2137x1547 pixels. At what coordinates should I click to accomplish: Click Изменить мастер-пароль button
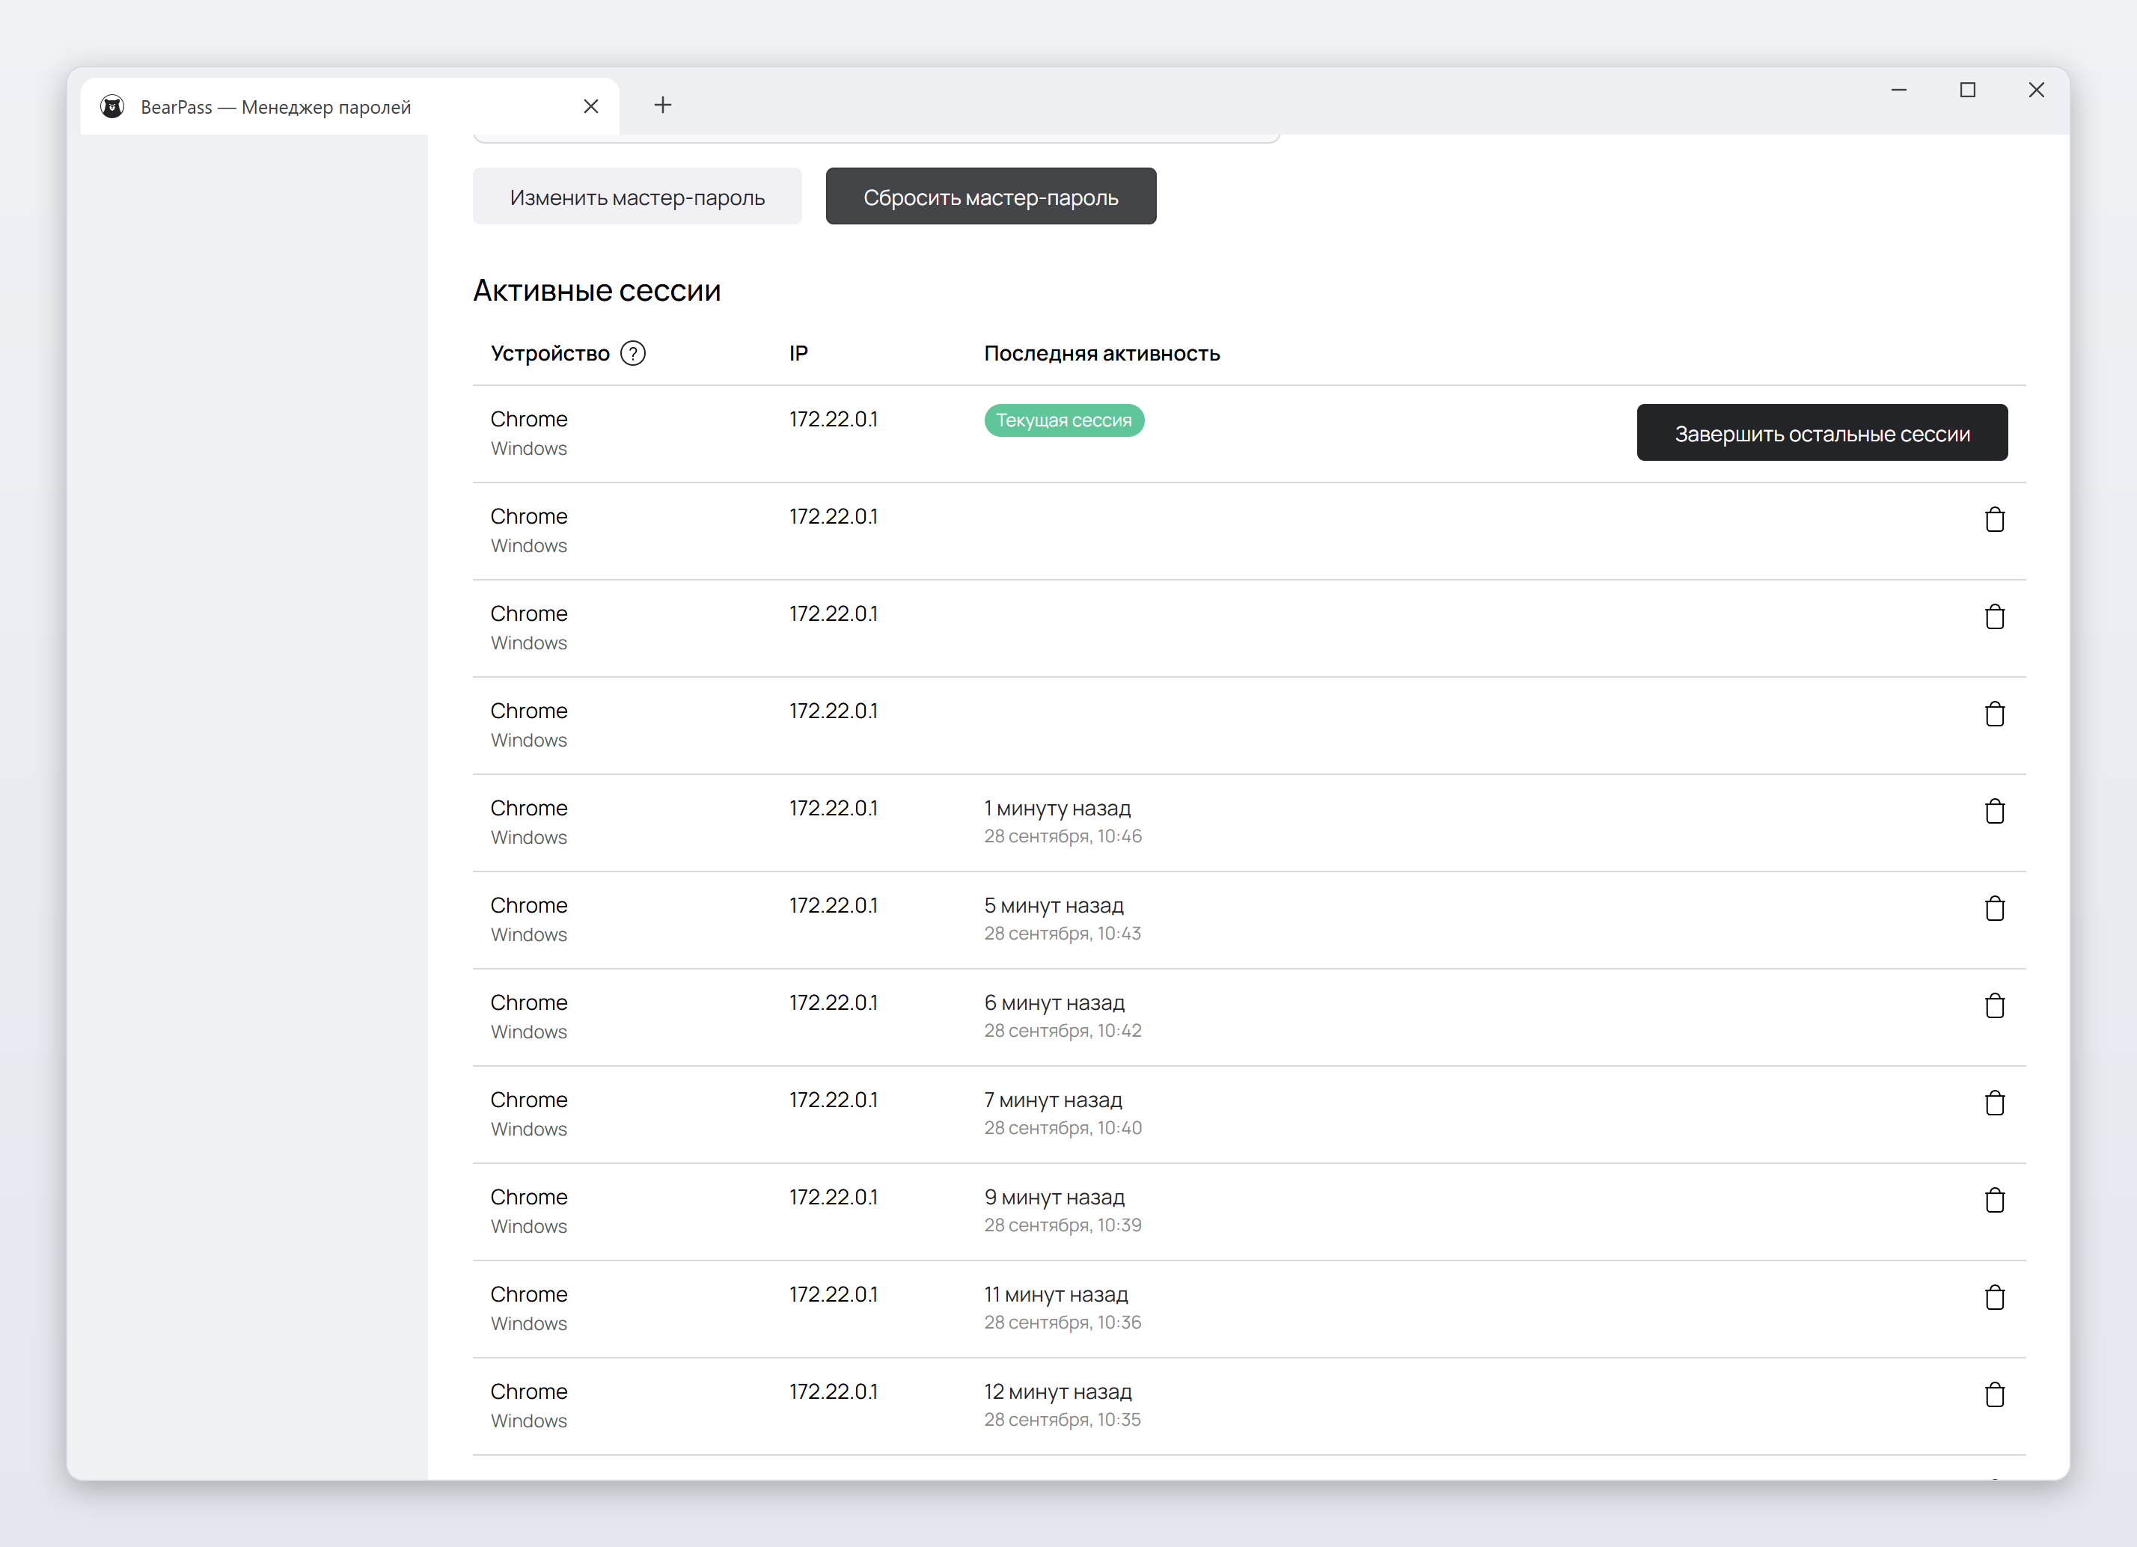click(x=637, y=197)
